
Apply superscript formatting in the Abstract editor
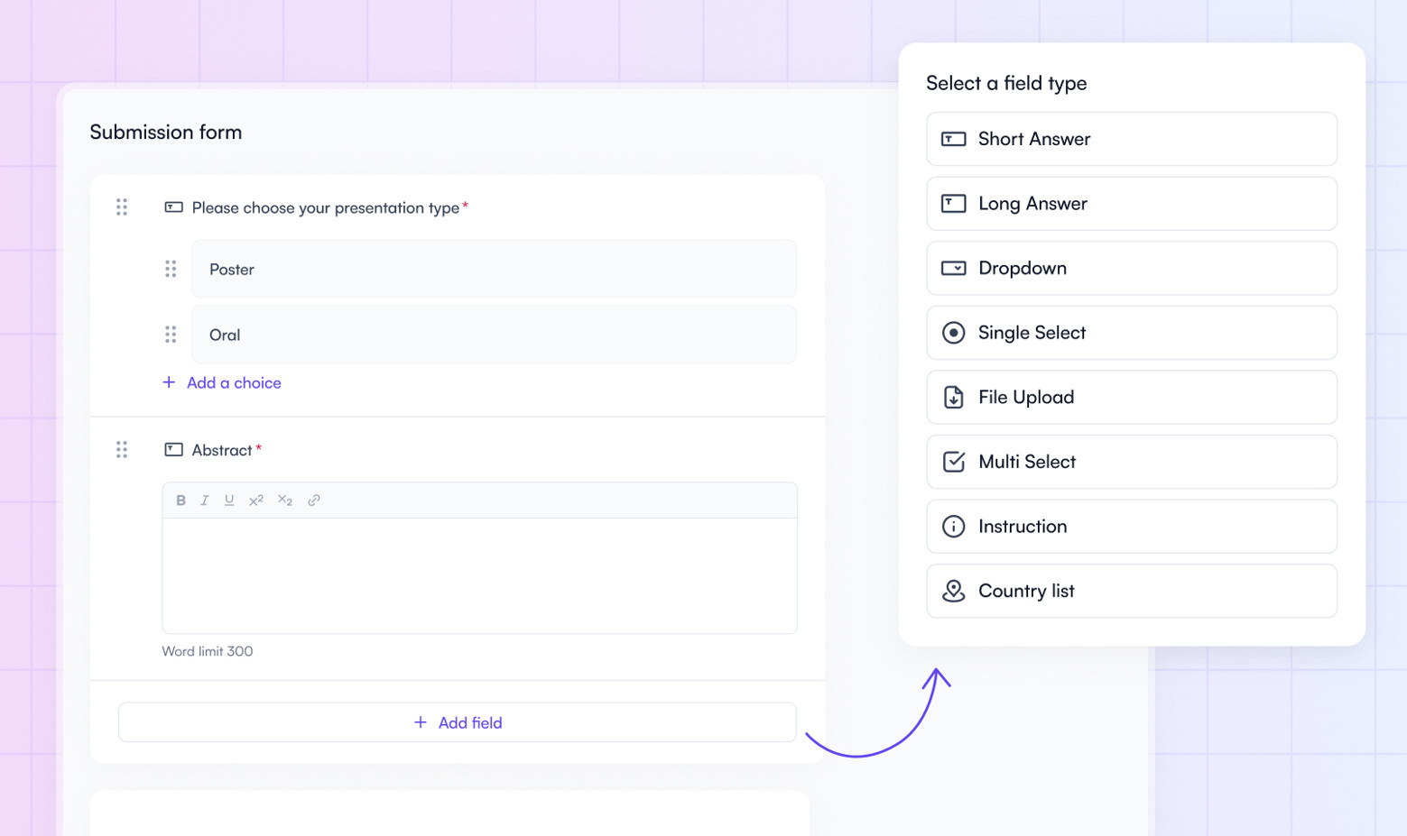[256, 500]
